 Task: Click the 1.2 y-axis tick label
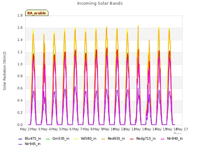(x=20, y=52)
